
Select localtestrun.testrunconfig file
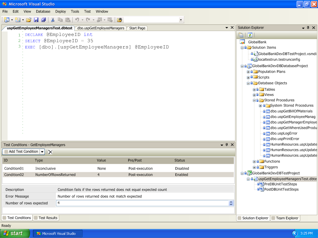[279, 59]
